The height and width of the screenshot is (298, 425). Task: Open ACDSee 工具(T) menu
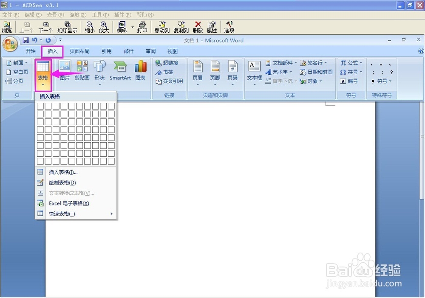tap(100, 14)
